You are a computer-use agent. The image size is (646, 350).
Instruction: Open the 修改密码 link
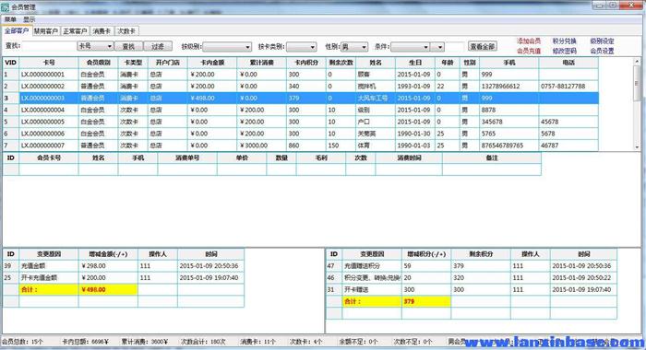[565, 51]
